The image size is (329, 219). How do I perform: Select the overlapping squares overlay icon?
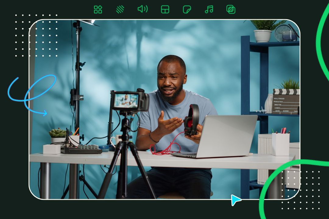[x=231, y=9]
